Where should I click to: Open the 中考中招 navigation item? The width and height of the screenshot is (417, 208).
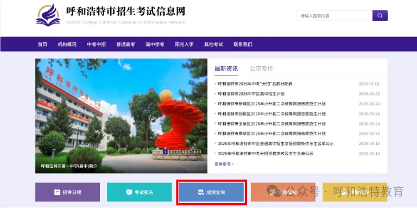(96, 45)
